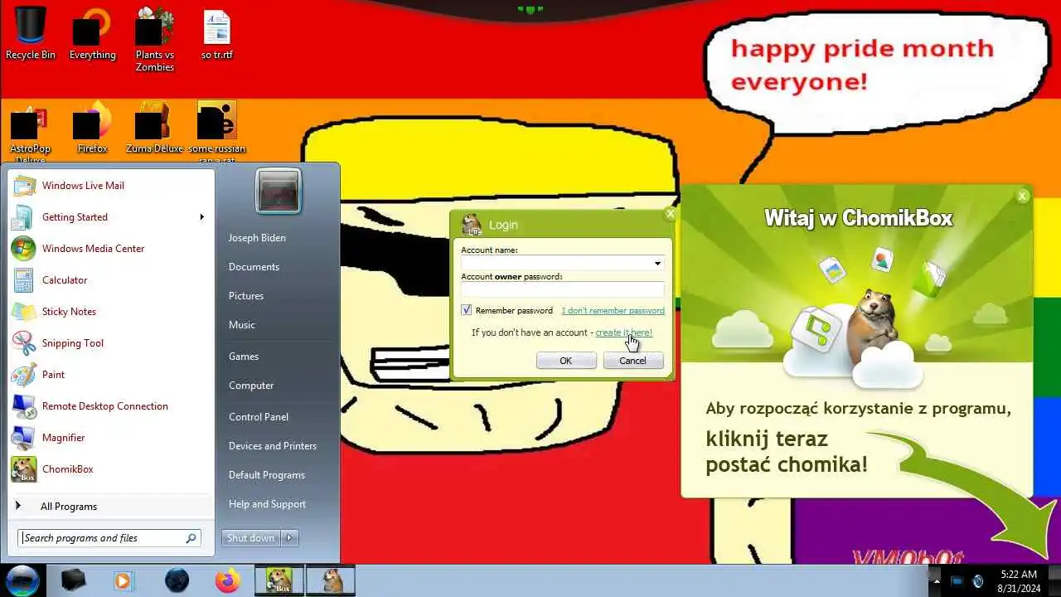The height and width of the screenshot is (597, 1061).
Task: Open Documents from Start menu
Action: click(254, 267)
